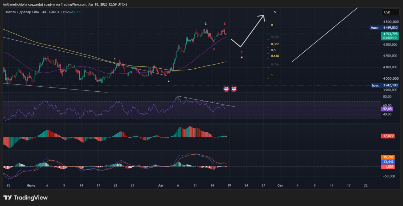Screen dimensions: 403x206
Task: Select the red wave label B
Action: pos(224,24)
